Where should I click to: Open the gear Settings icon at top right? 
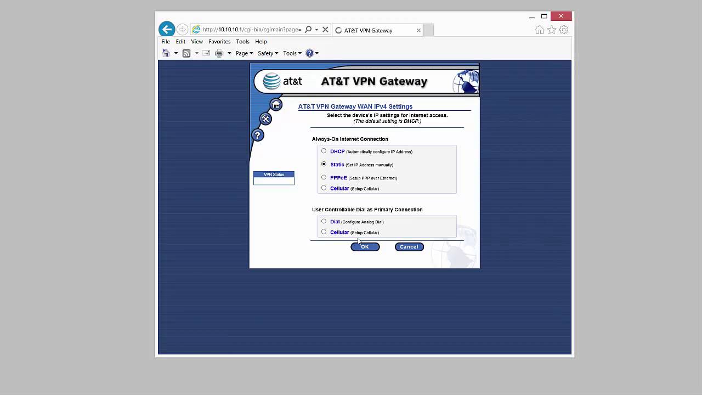[x=564, y=30]
